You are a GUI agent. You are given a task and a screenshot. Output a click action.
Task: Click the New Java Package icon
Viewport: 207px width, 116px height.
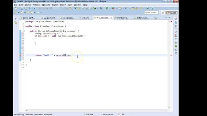click(120, 8)
